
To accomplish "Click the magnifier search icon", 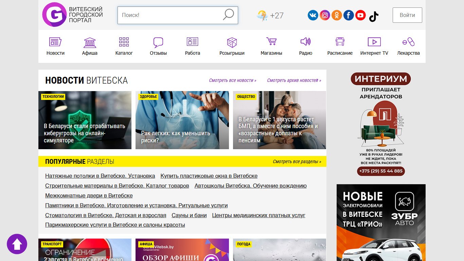I will click(x=228, y=15).
